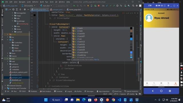
Task: Open the main.dart run configuration dropdown
Action: pyautogui.click(x=46, y=6)
